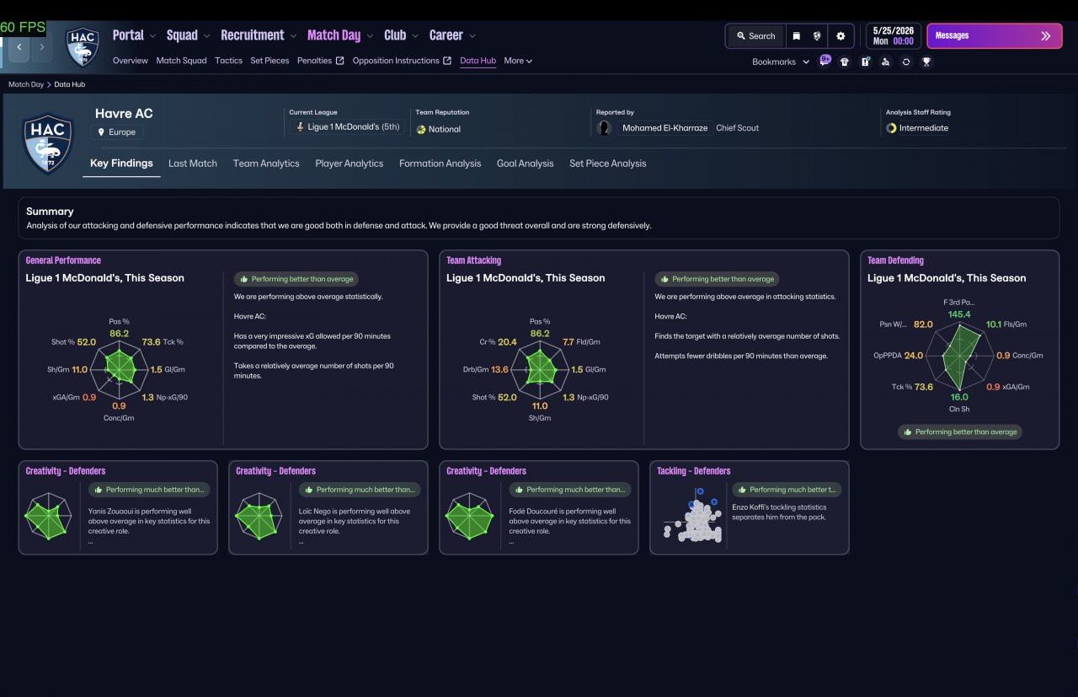Screen dimensions: 1078x697
Task: Switch to the Formation Analysis tab
Action: [x=440, y=164]
